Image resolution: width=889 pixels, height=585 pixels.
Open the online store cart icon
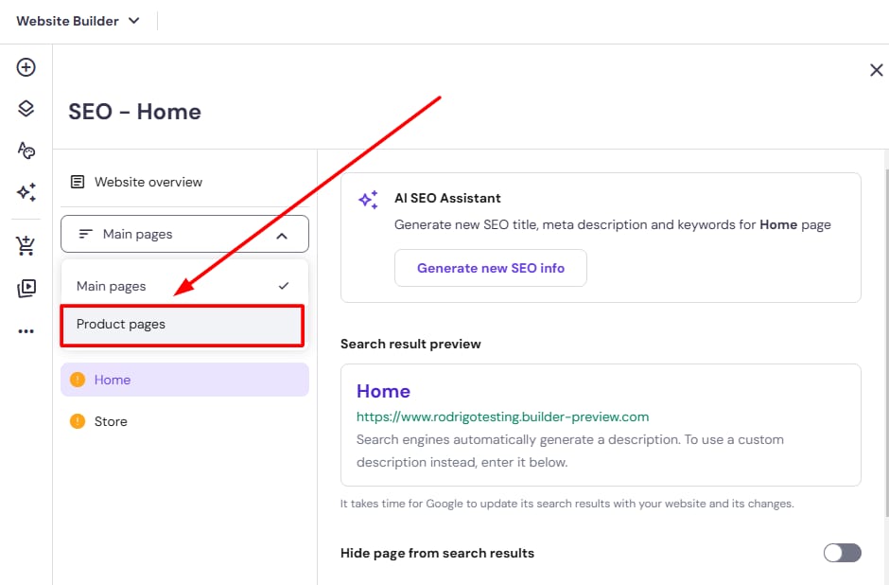coord(26,247)
